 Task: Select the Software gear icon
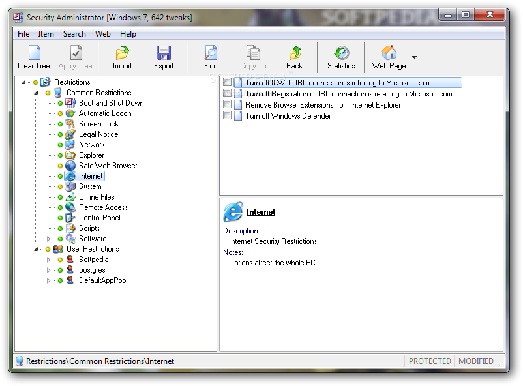(x=70, y=239)
